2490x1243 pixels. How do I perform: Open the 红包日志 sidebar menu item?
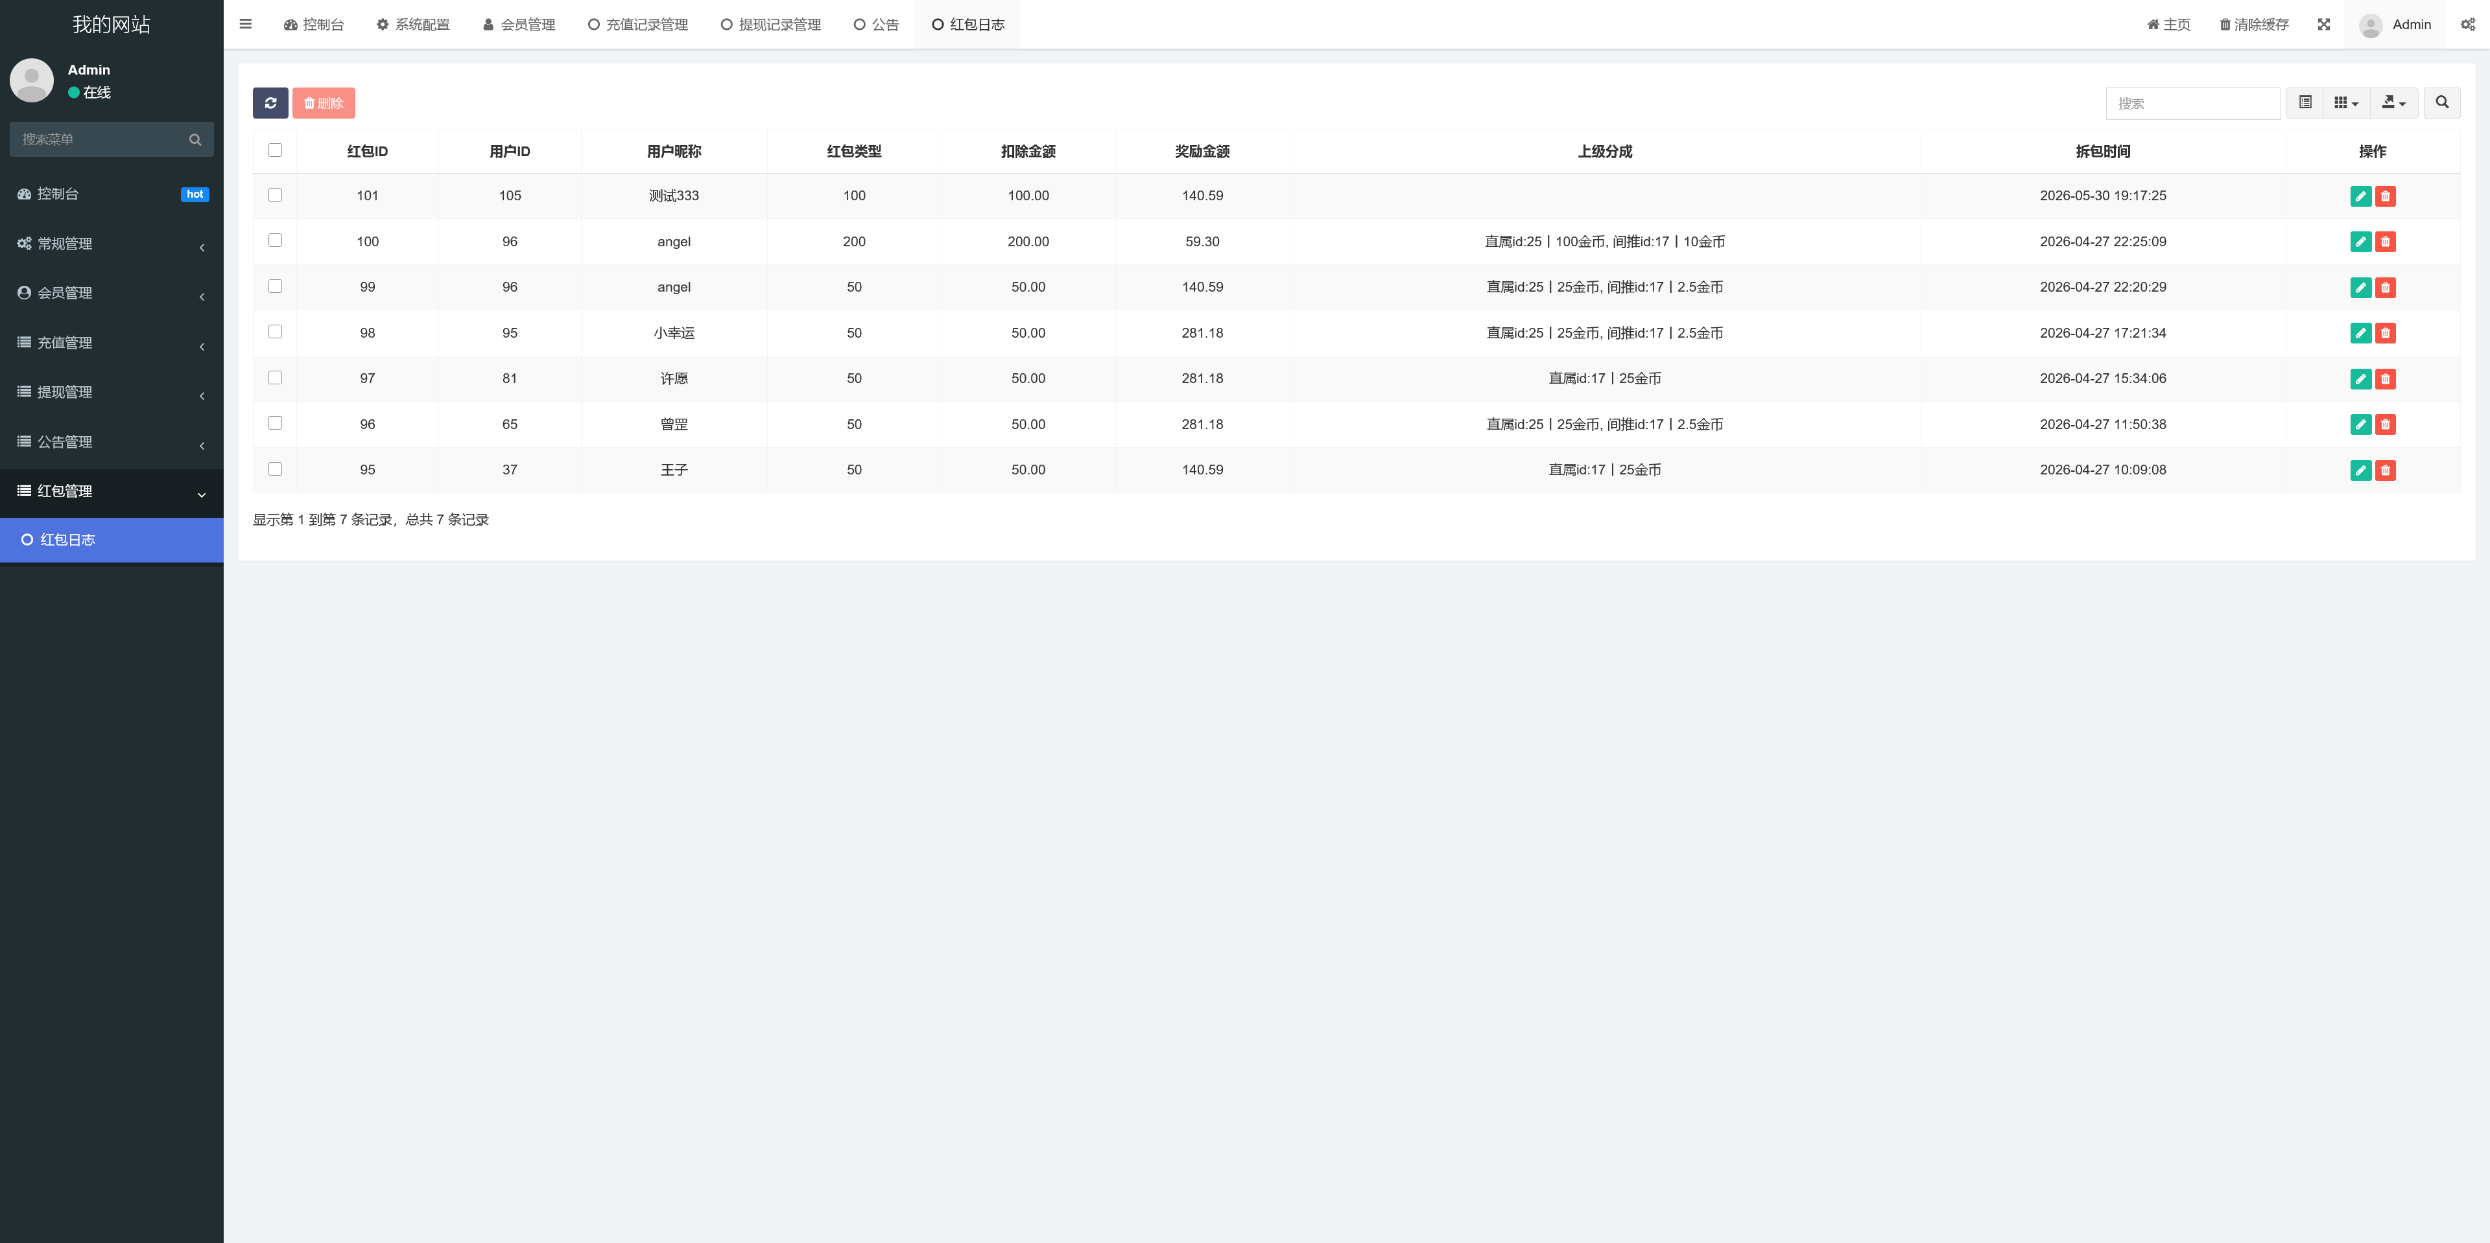click(112, 540)
